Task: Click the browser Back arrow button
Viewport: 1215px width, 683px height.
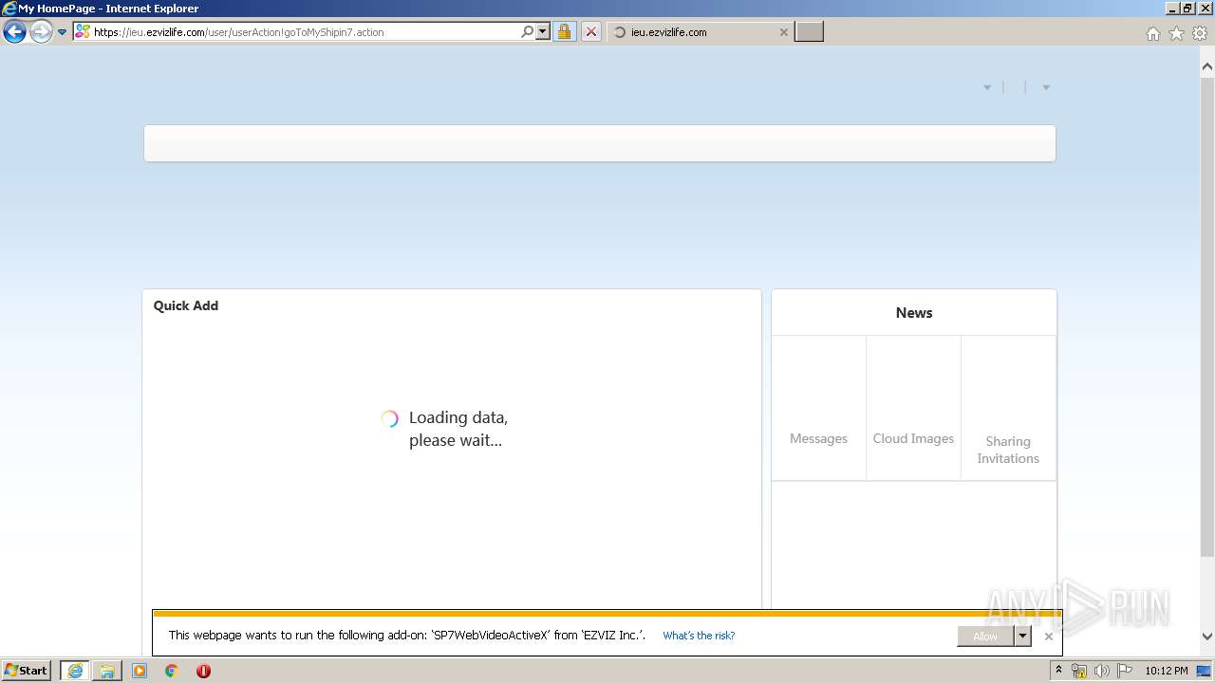Action: 14,32
